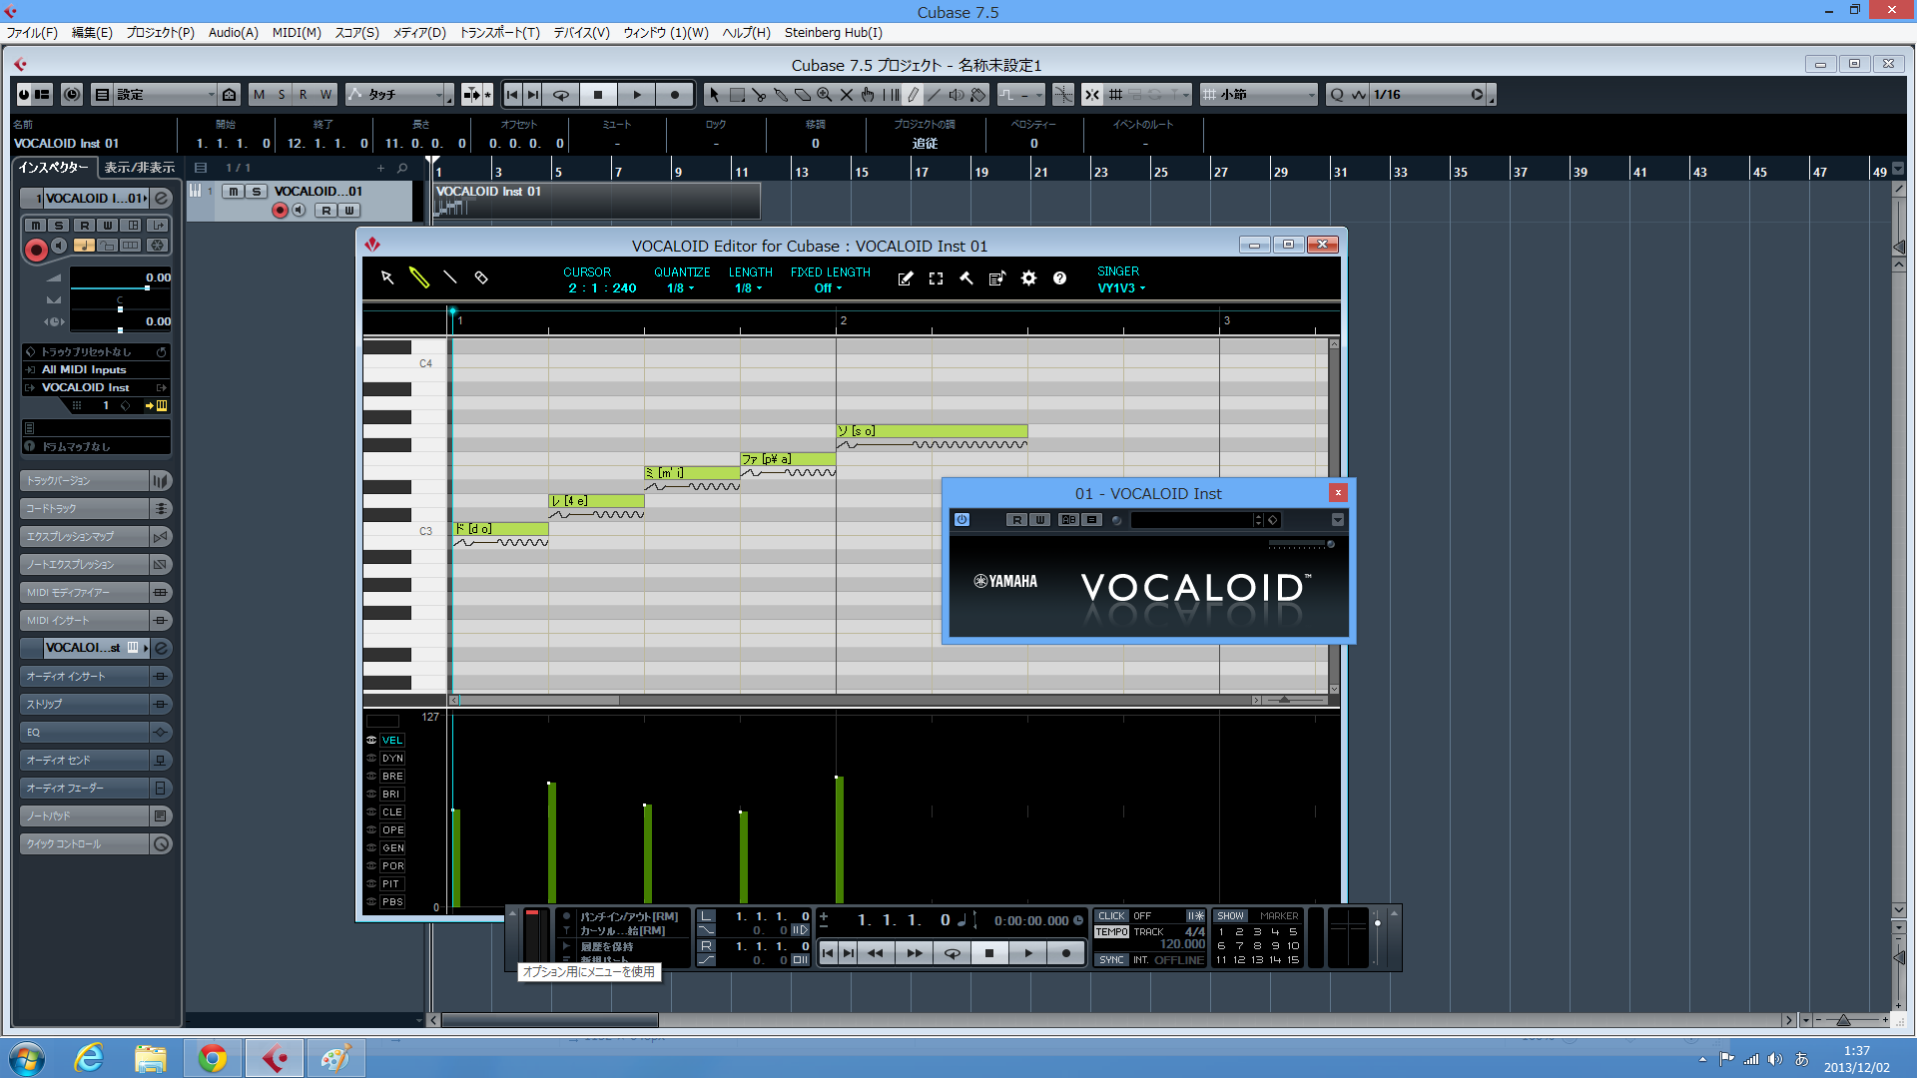Select Cubase object selection arrow tool
The image size is (1917, 1078).
click(714, 95)
